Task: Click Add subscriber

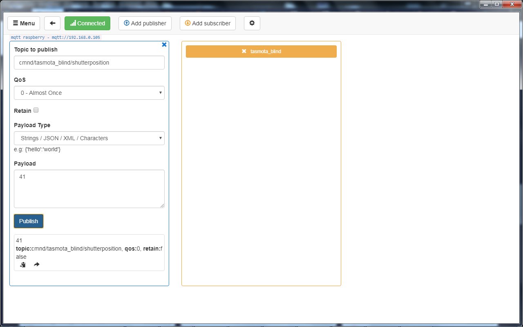Action: pyautogui.click(x=208, y=23)
